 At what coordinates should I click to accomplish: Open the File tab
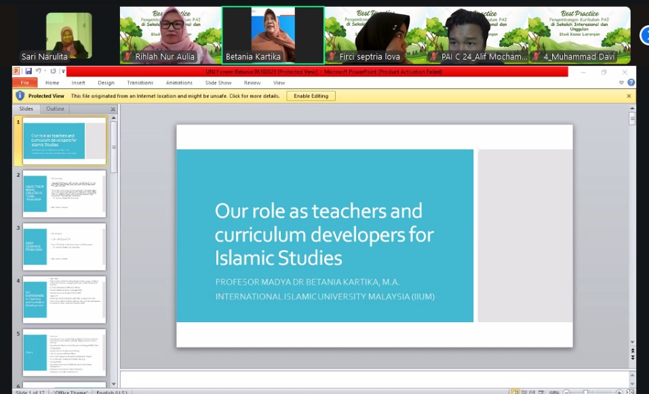coord(24,83)
